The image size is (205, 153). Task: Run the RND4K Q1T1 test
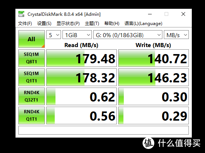coord(32,115)
